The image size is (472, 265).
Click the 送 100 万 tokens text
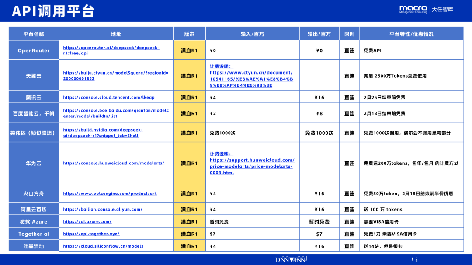383,209
